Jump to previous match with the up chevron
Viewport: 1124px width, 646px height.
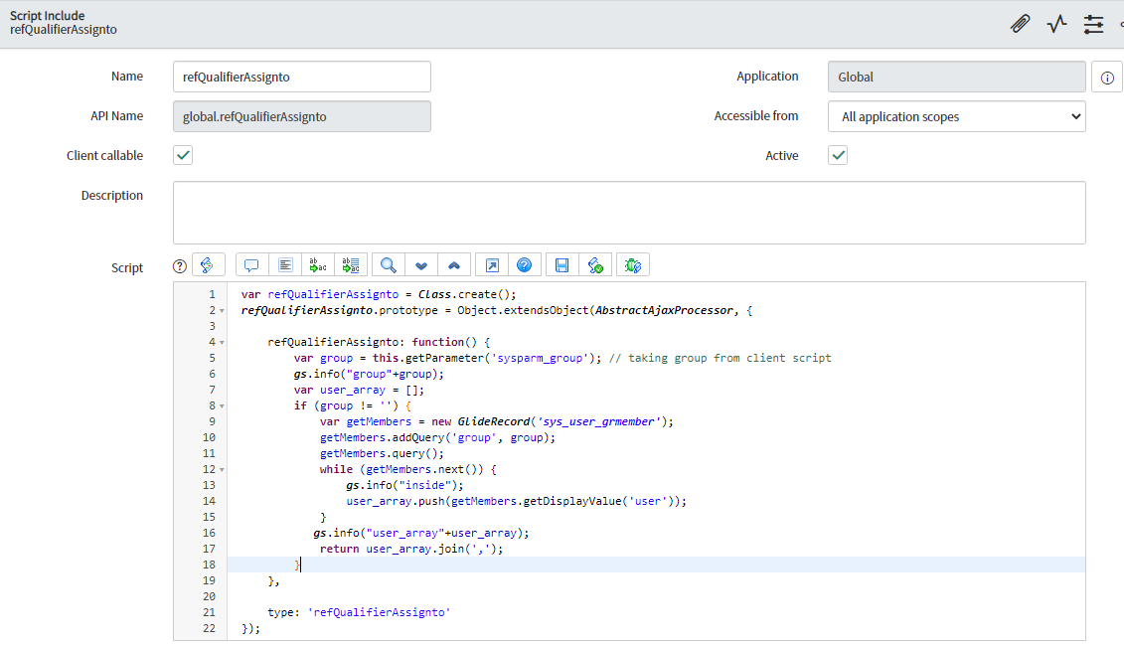point(453,264)
